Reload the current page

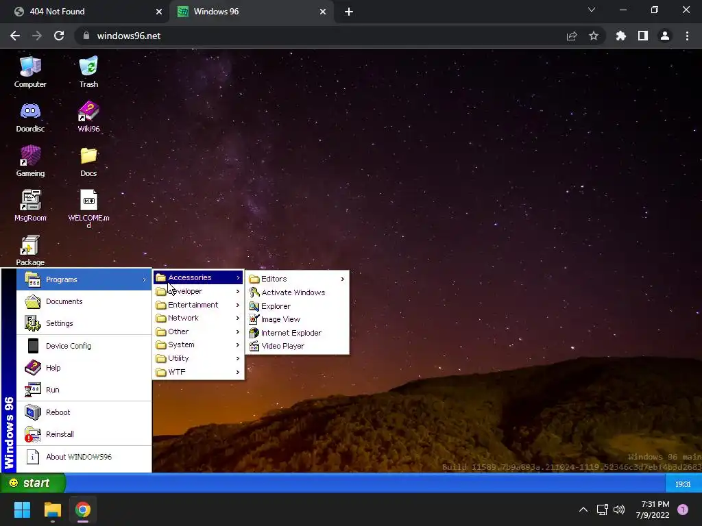pyautogui.click(x=59, y=36)
